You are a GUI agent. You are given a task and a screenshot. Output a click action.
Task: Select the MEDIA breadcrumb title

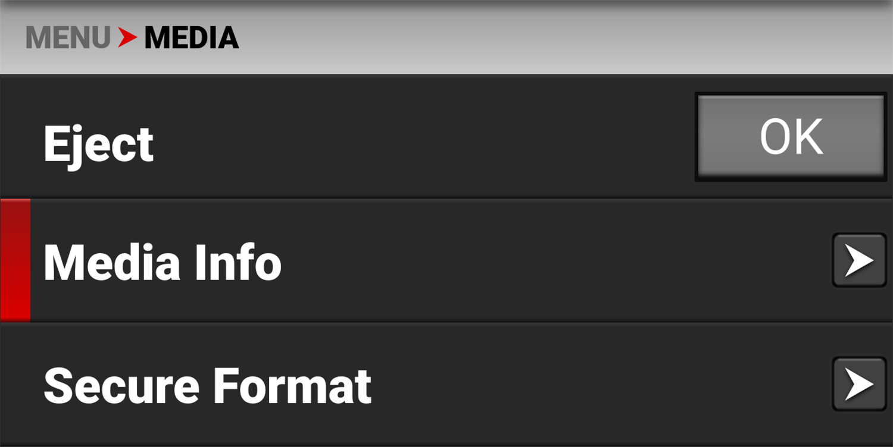[x=192, y=38]
